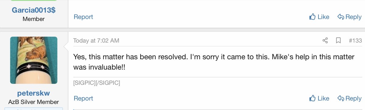Screen dimensions: 365x110
Task: Click the share icon on post #133
Action: [x=325, y=40]
